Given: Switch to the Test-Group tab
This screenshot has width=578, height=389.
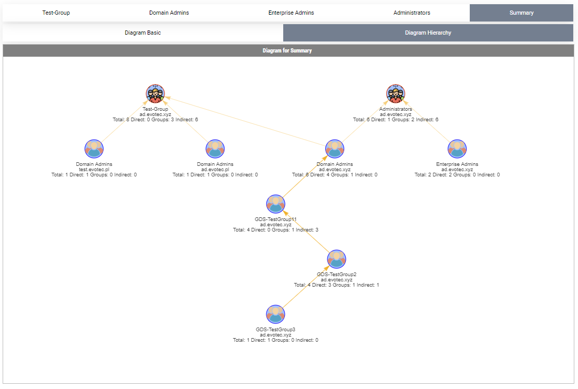Looking at the screenshot, I should coord(56,13).
